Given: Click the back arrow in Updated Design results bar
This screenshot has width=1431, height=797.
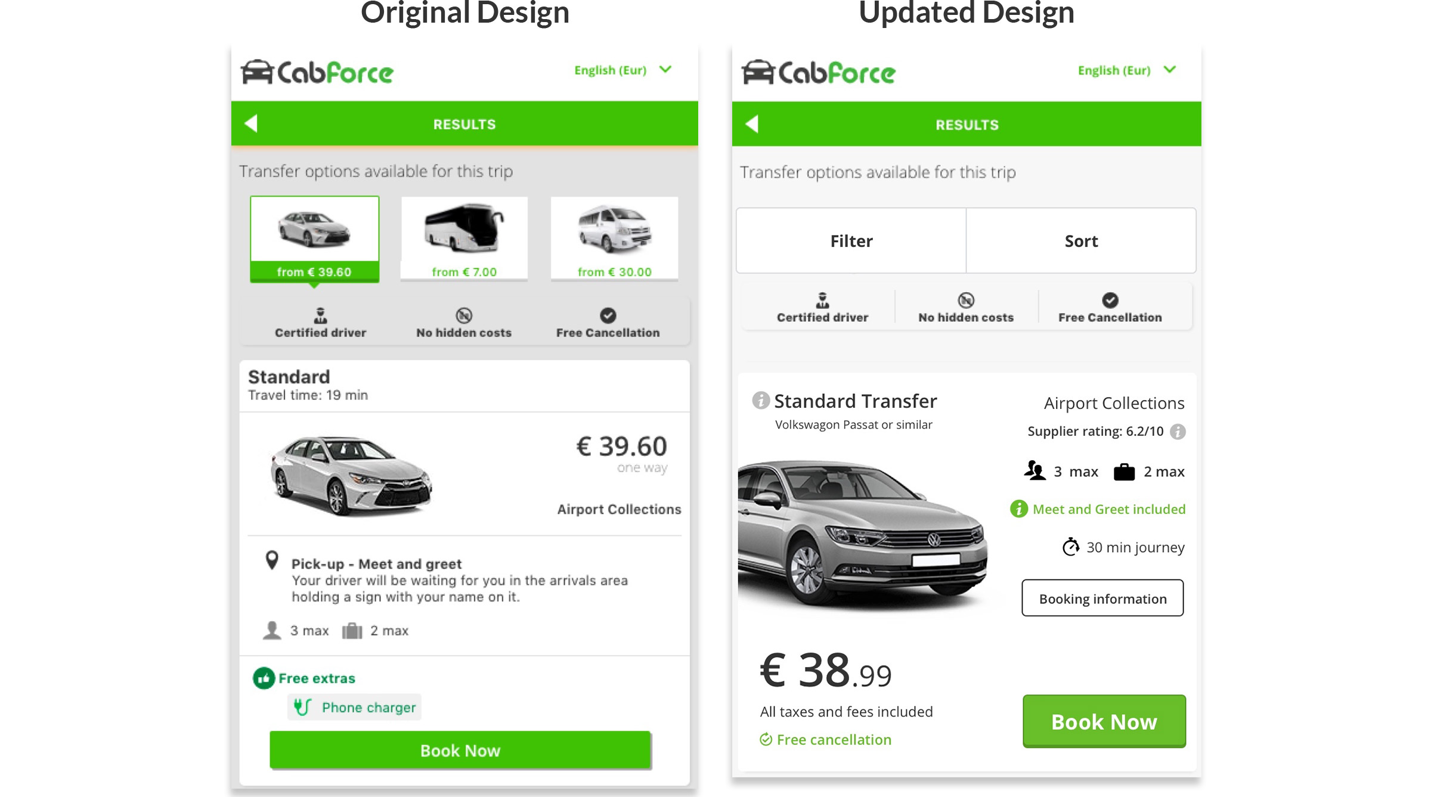Looking at the screenshot, I should point(752,124).
